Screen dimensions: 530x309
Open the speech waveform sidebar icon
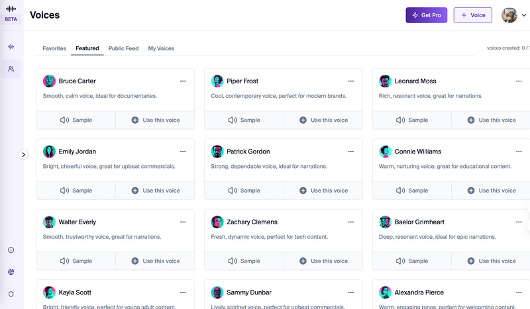pos(11,47)
